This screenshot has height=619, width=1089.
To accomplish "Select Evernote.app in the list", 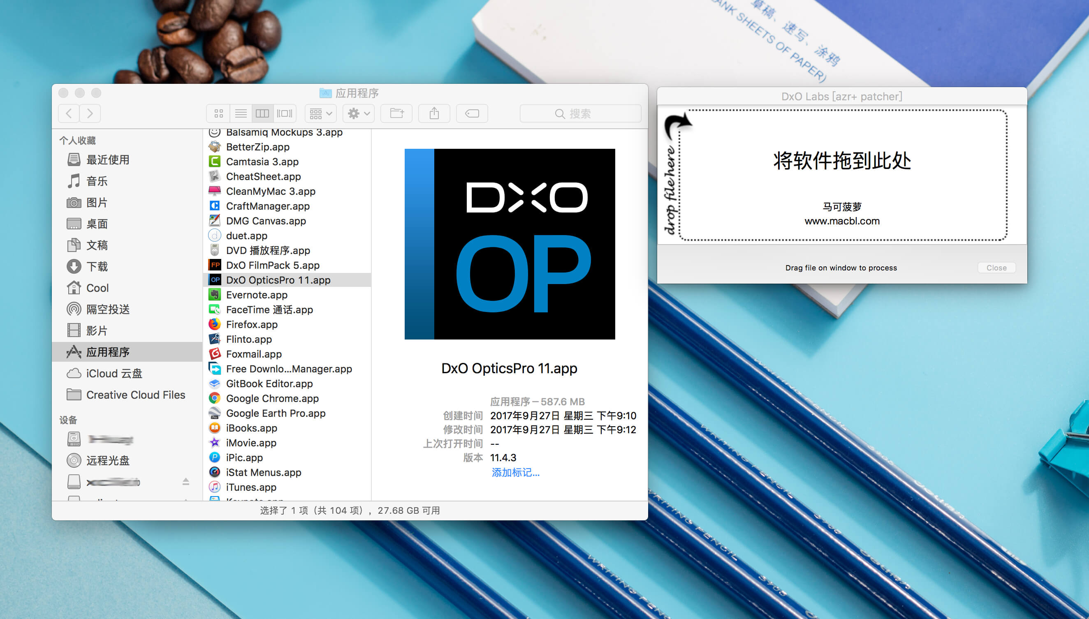I will coord(287,295).
